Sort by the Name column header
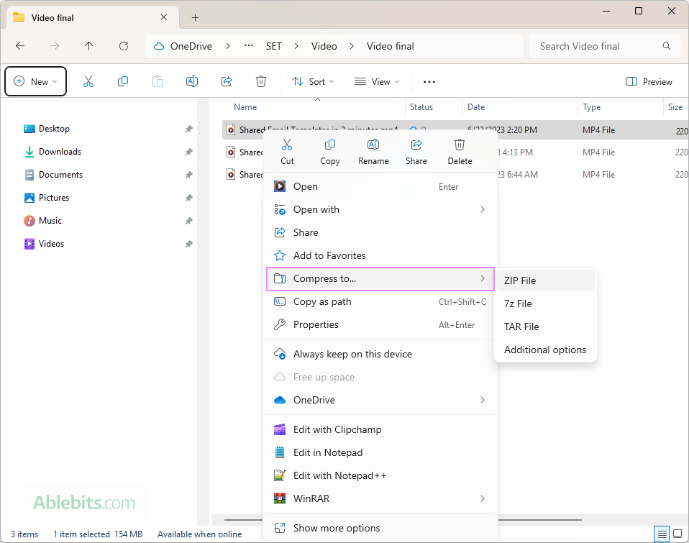 click(x=245, y=106)
